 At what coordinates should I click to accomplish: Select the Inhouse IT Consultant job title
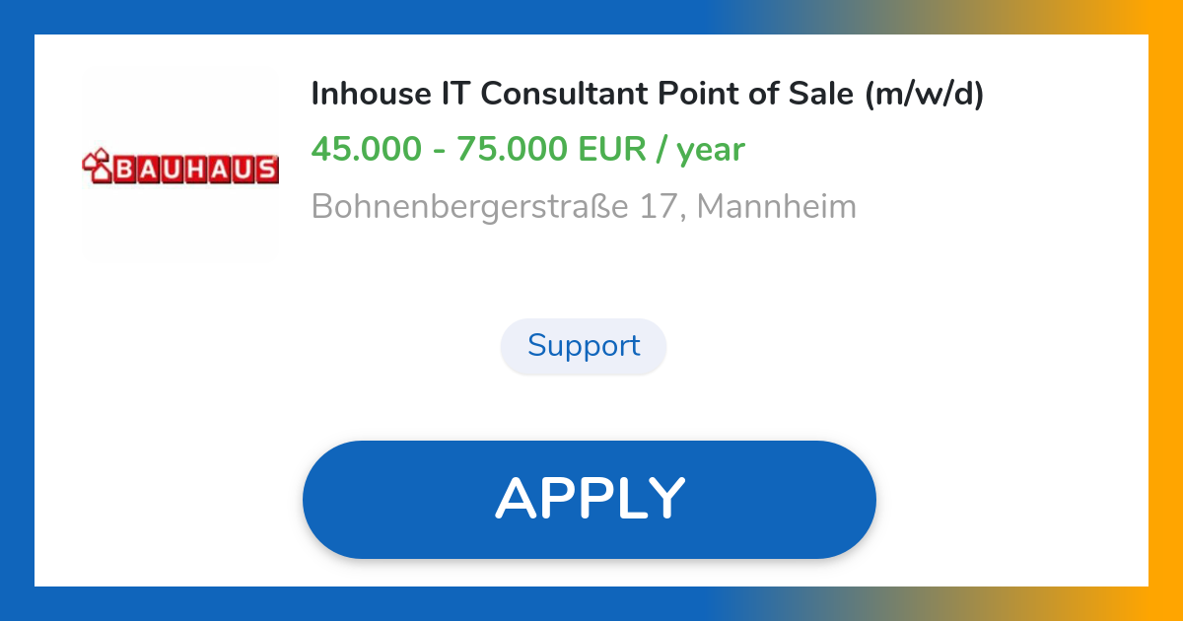[x=647, y=94]
